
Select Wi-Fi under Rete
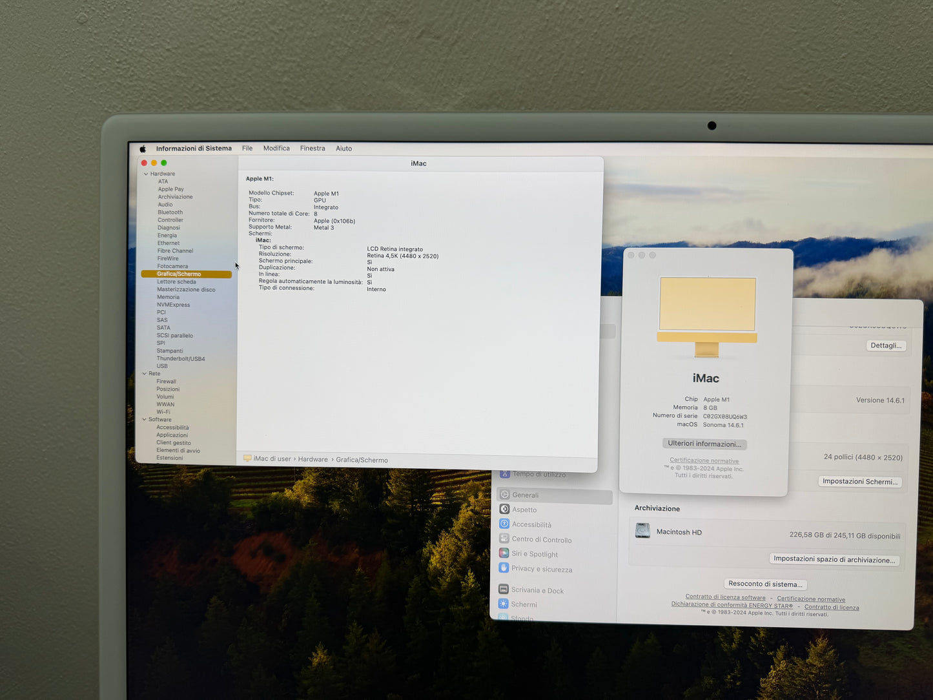pyautogui.click(x=163, y=412)
